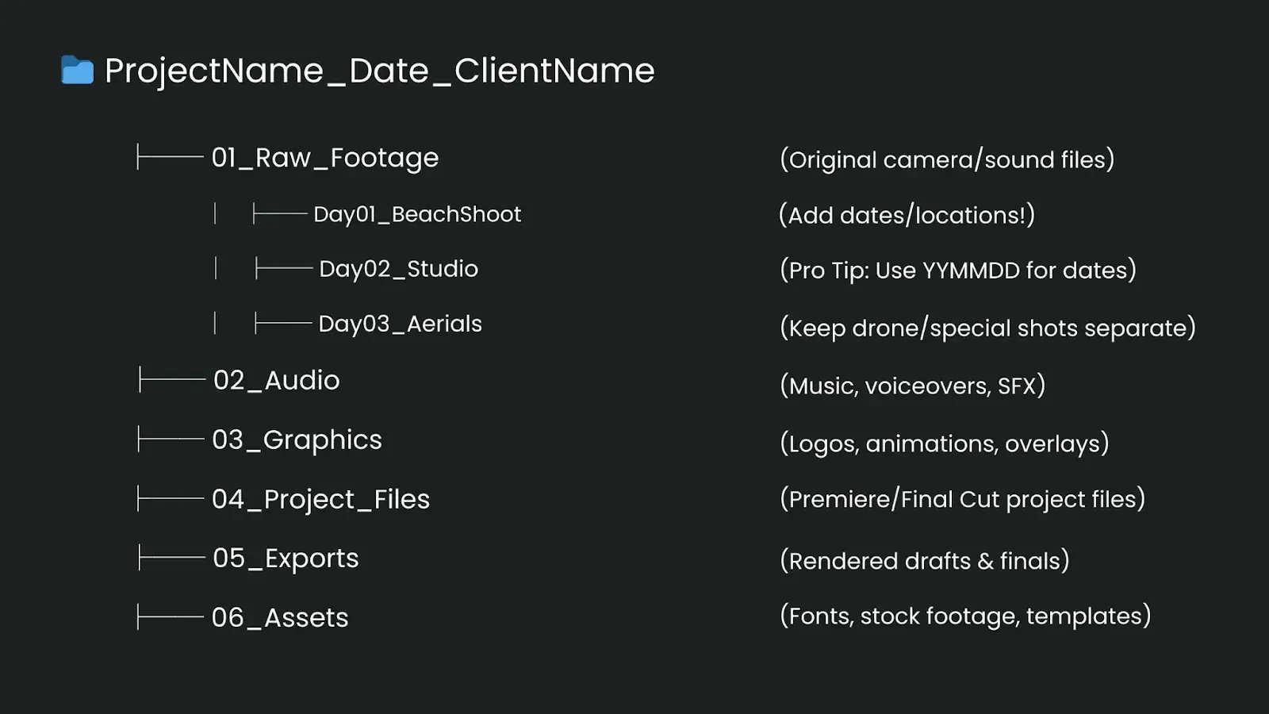Open the 03_Graphics folder
Viewport: 1269px width, 714px height.
(x=297, y=440)
